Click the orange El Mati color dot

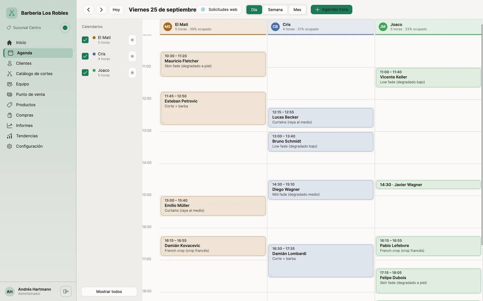pyautogui.click(x=94, y=37)
